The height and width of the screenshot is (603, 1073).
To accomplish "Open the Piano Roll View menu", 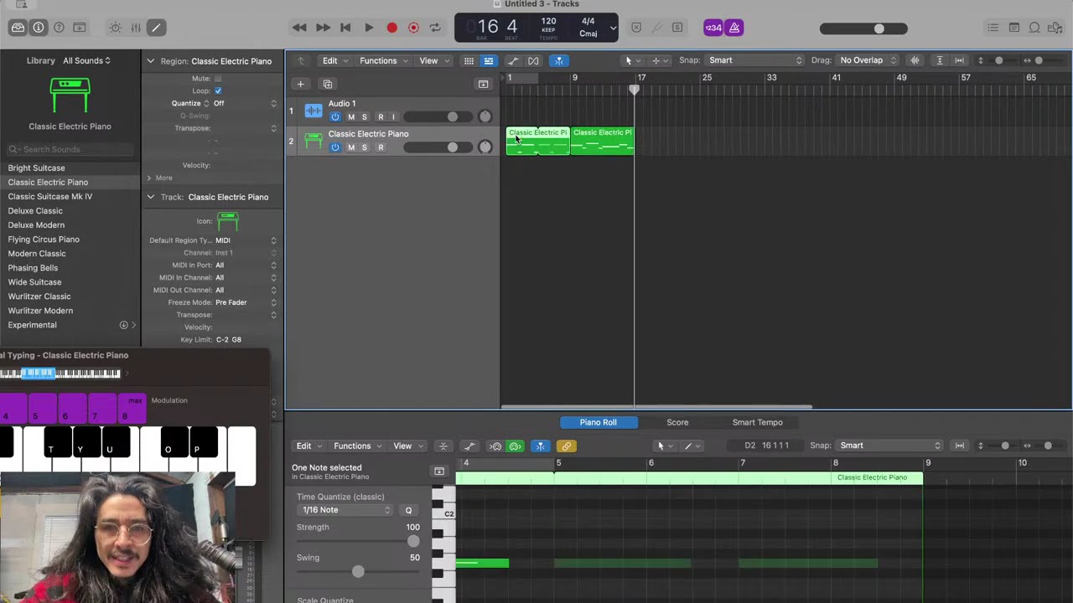I will tap(407, 446).
